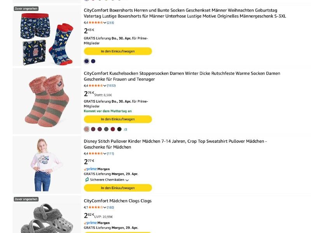Open CityComfort Mädchen Clogs Clogs product title
311x233 pixels.
click(118, 201)
